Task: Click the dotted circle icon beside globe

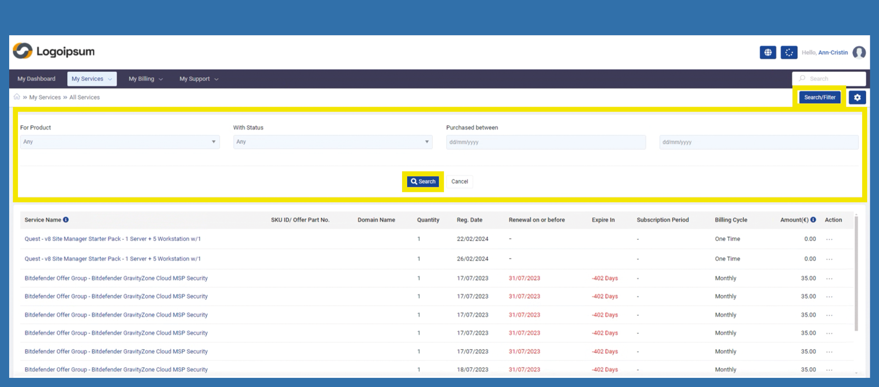Action: [x=789, y=53]
